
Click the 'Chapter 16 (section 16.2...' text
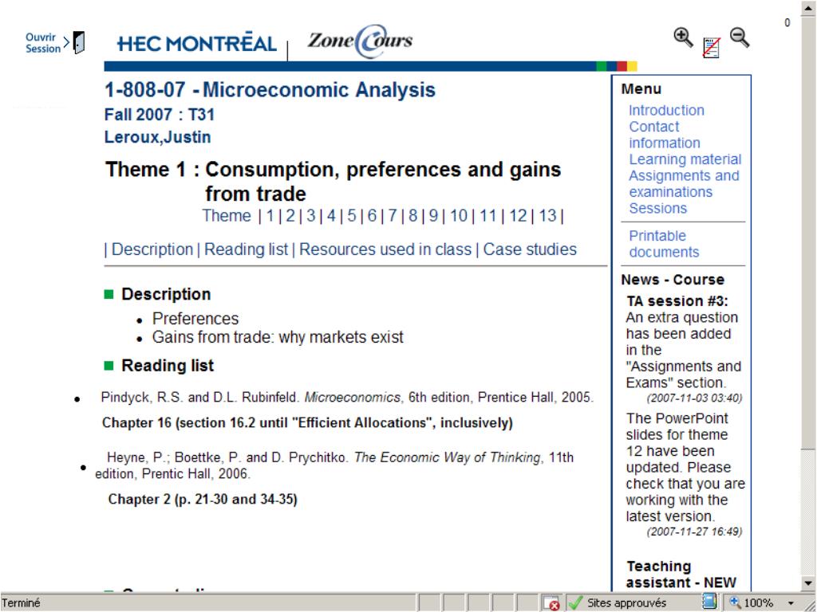(x=307, y=422)
